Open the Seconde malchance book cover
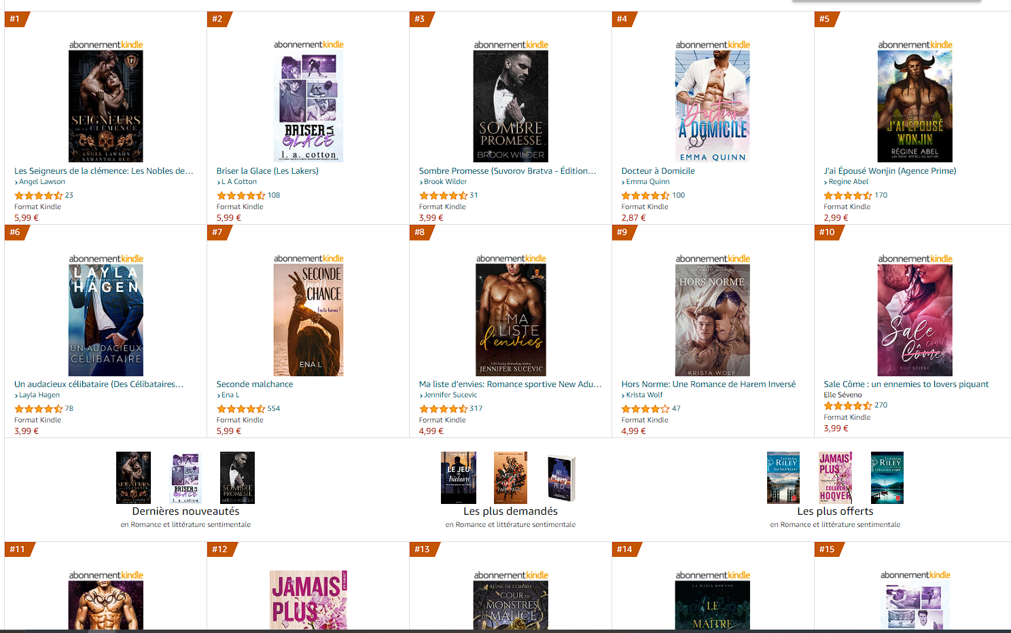 click(308, 320)
